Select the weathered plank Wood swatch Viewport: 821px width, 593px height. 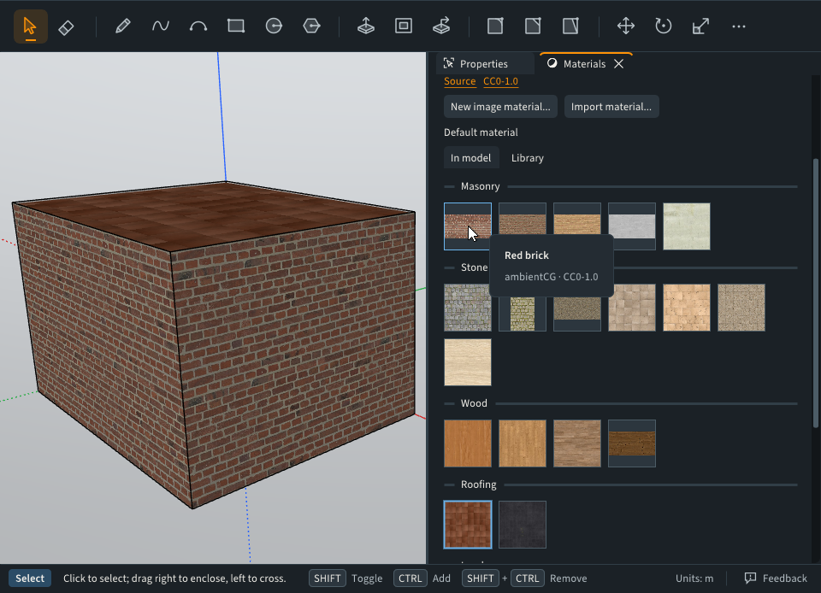pyautogui.click(x=577, y=443)
